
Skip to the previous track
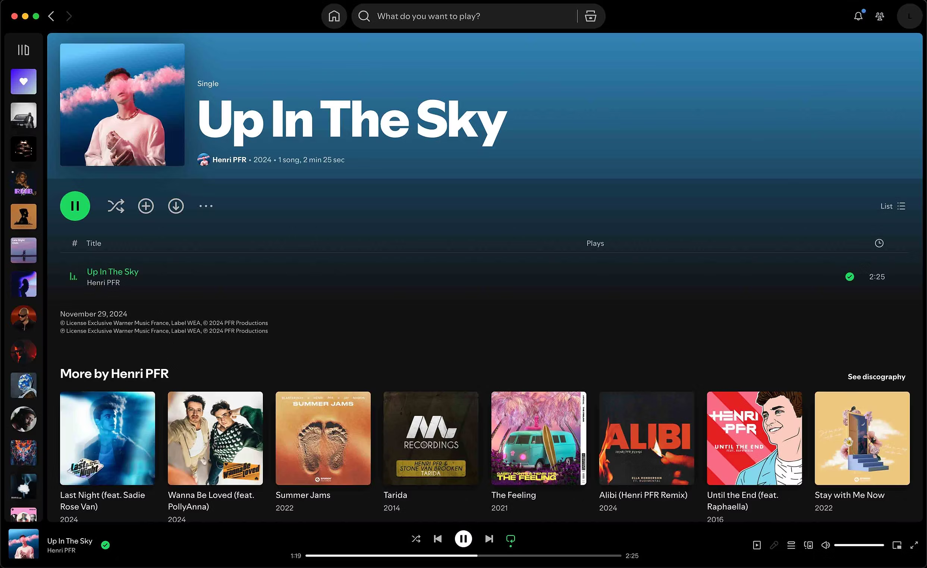[x=437, y=539]
